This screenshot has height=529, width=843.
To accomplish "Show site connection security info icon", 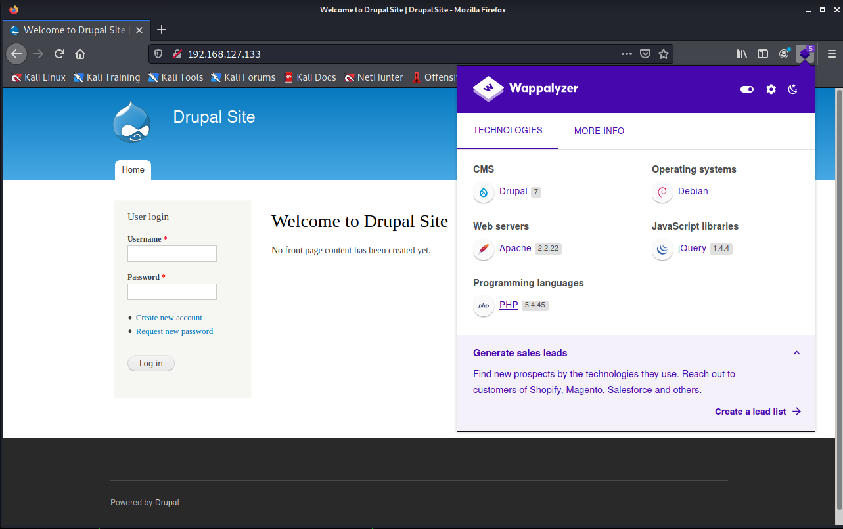I will pos(176,54).
